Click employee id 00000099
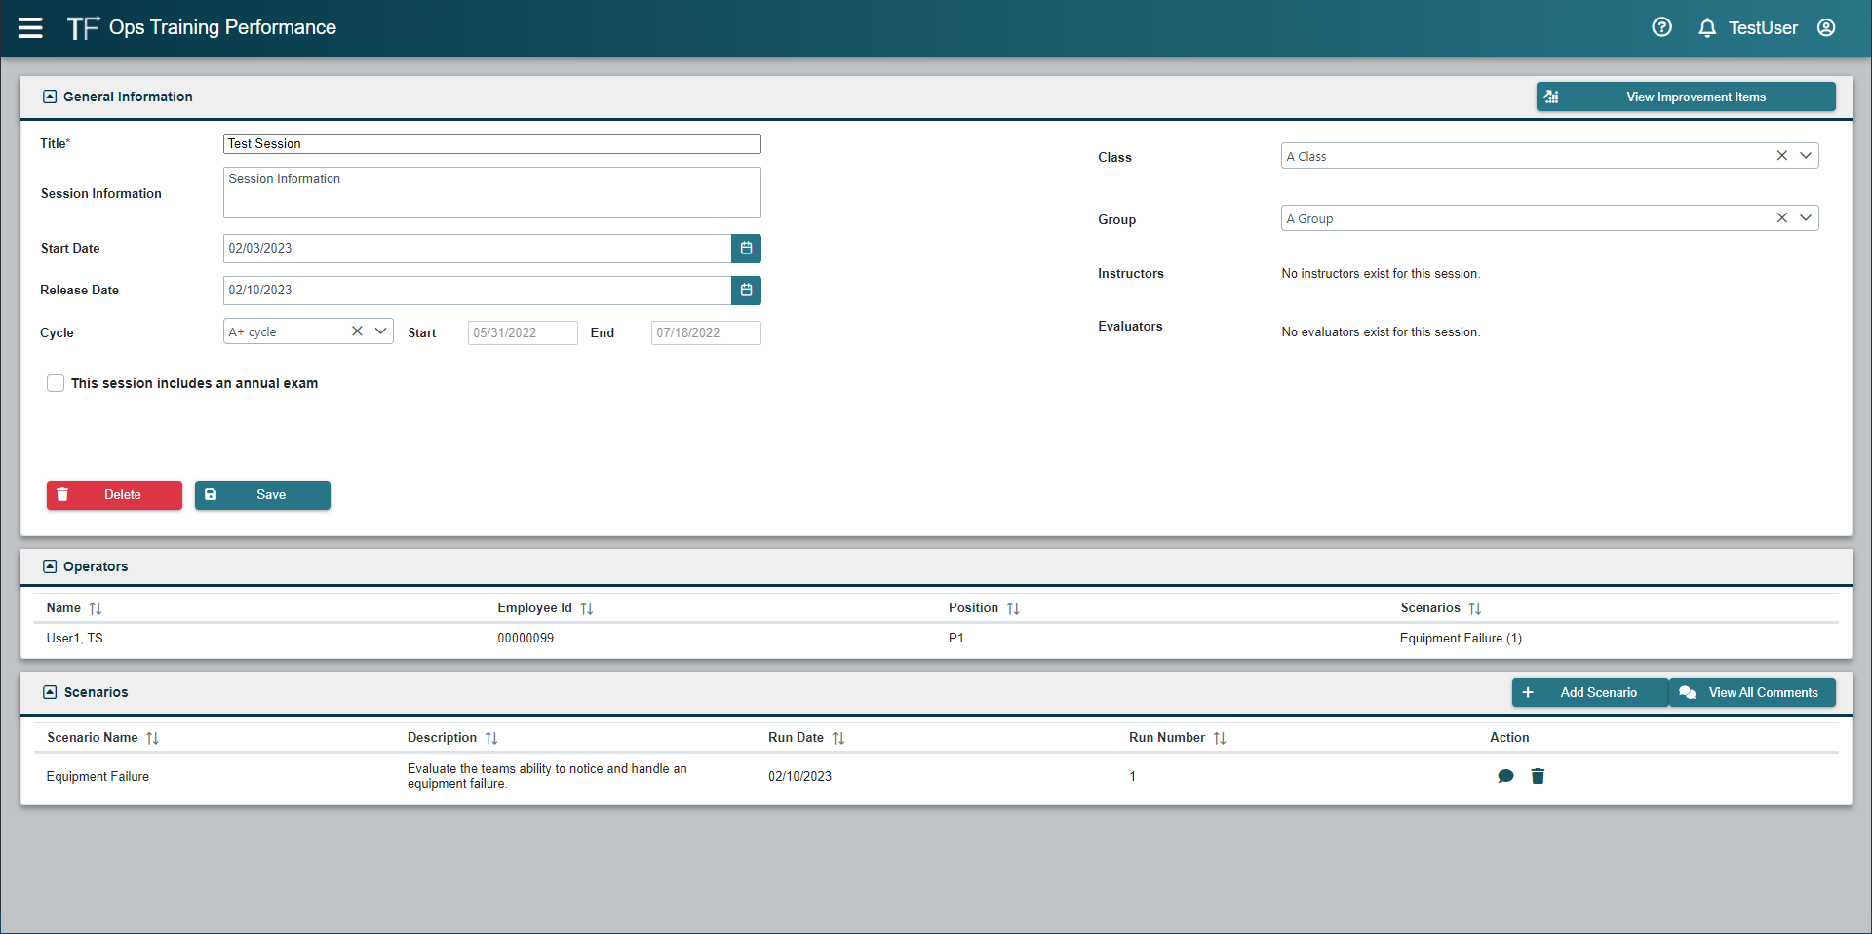 pos(526,639)
